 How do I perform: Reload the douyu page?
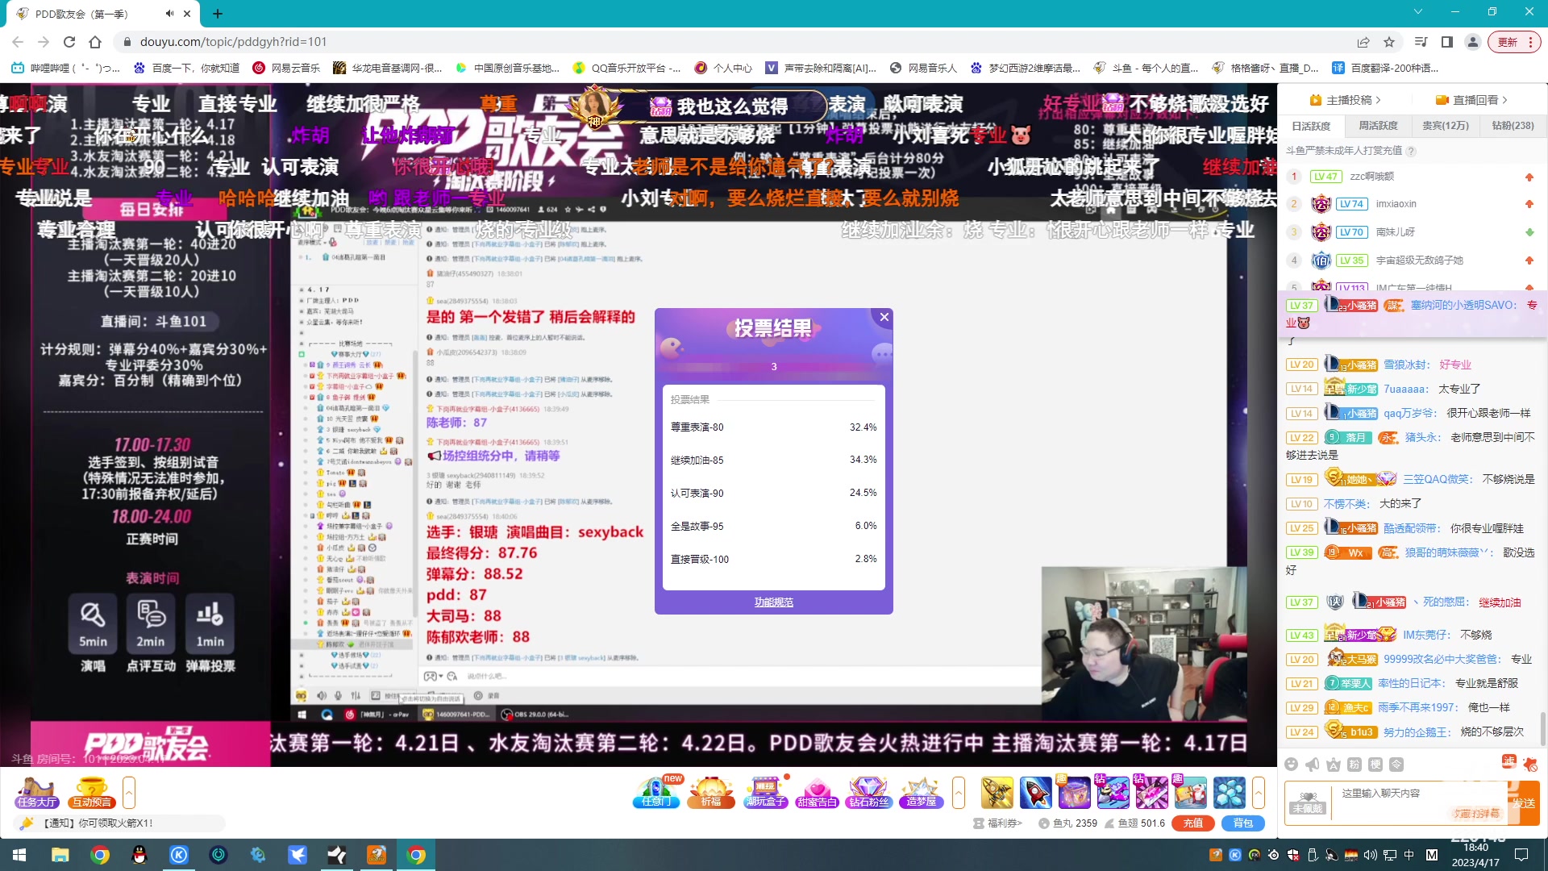point(69,42)
